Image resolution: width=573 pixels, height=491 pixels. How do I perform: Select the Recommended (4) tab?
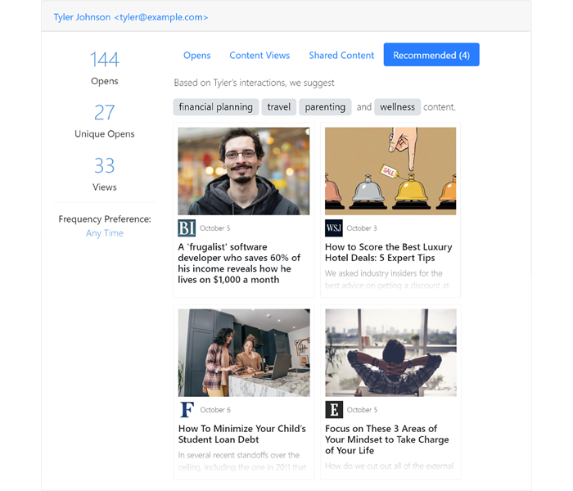pos(431,56)
